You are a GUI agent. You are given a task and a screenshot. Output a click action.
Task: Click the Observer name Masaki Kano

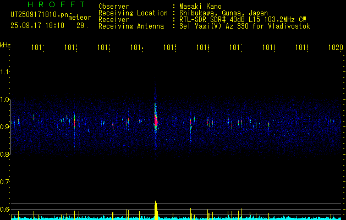pyautogui.click(x=200, y=6)
